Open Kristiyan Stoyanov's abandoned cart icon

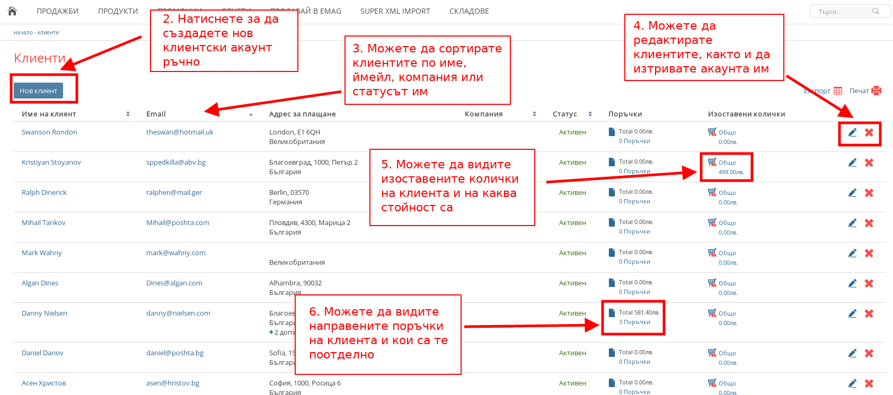click(712, 162)
